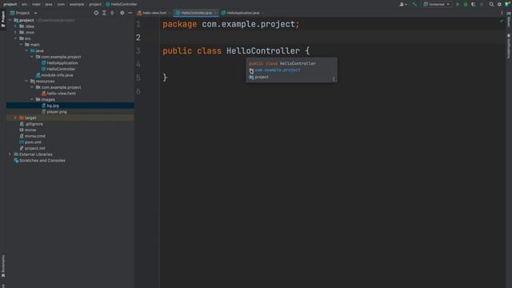This screenshot has height=288, width=512.
Task: Open Search Everywhere magnifier icon
Action: 491,4
